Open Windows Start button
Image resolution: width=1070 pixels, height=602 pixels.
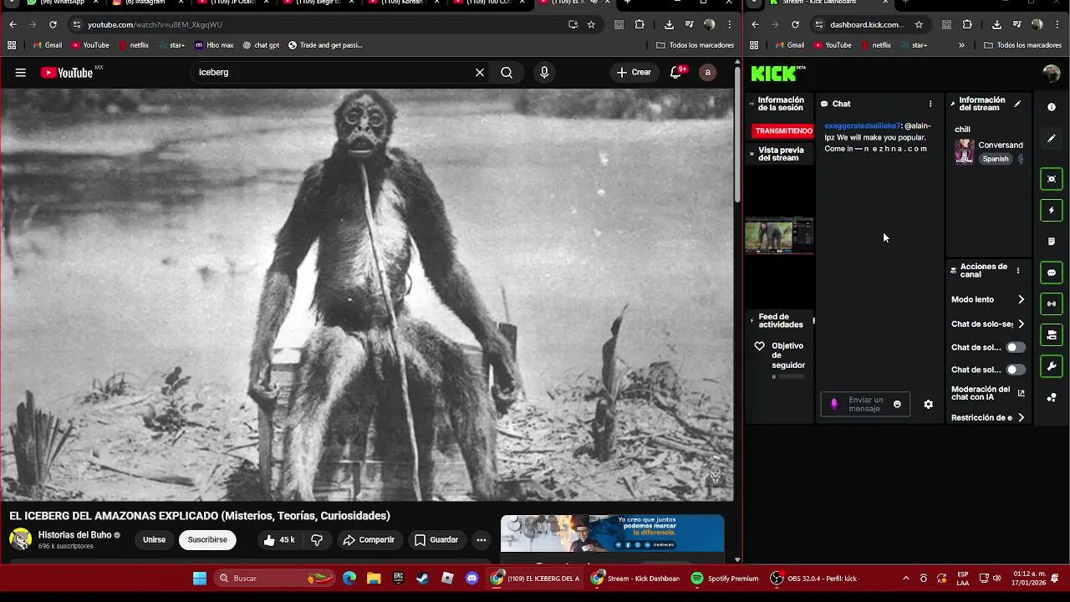[x=200, y=579]
